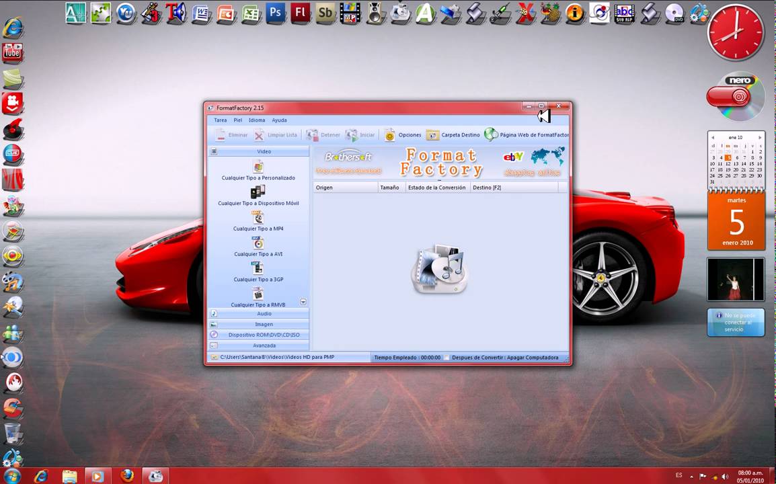776x484 pixels.
Task: Click the taskbar date and time
Action: pyautogui.click(x=750, y=477)
